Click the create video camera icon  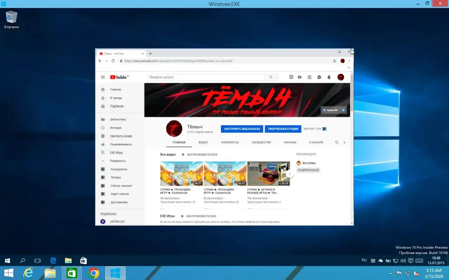click(300, 77)
